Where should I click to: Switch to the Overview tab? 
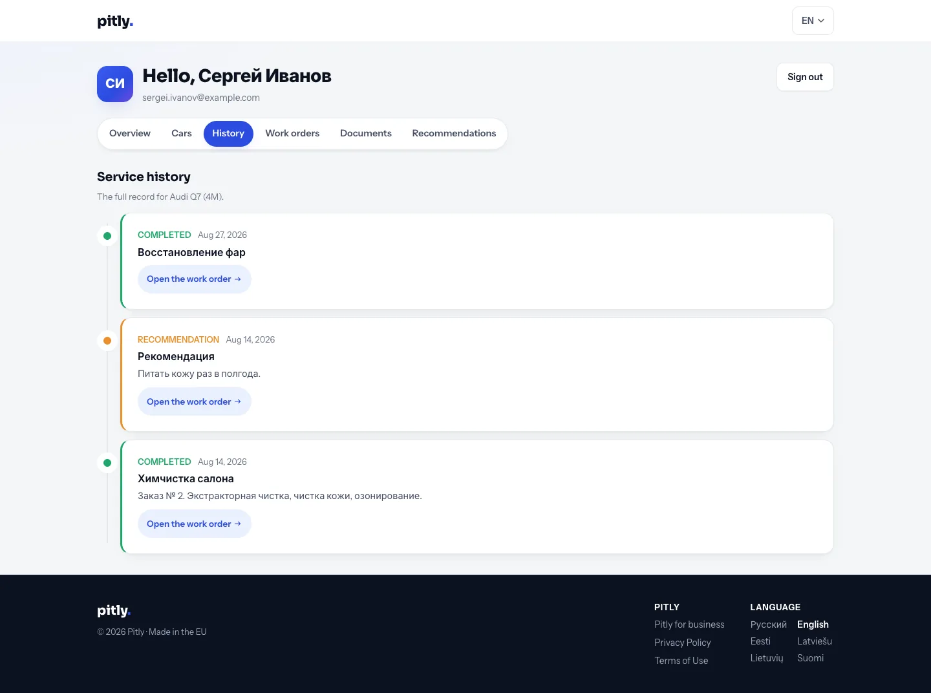pos(130,134)
